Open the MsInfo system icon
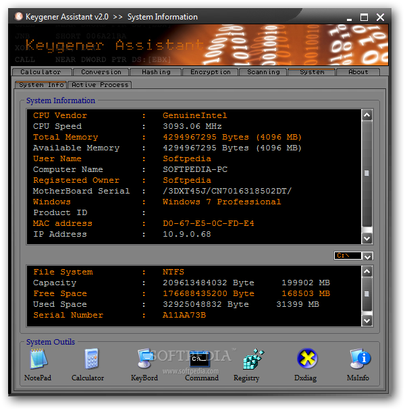The image size is (405, 410). point(360,358)
